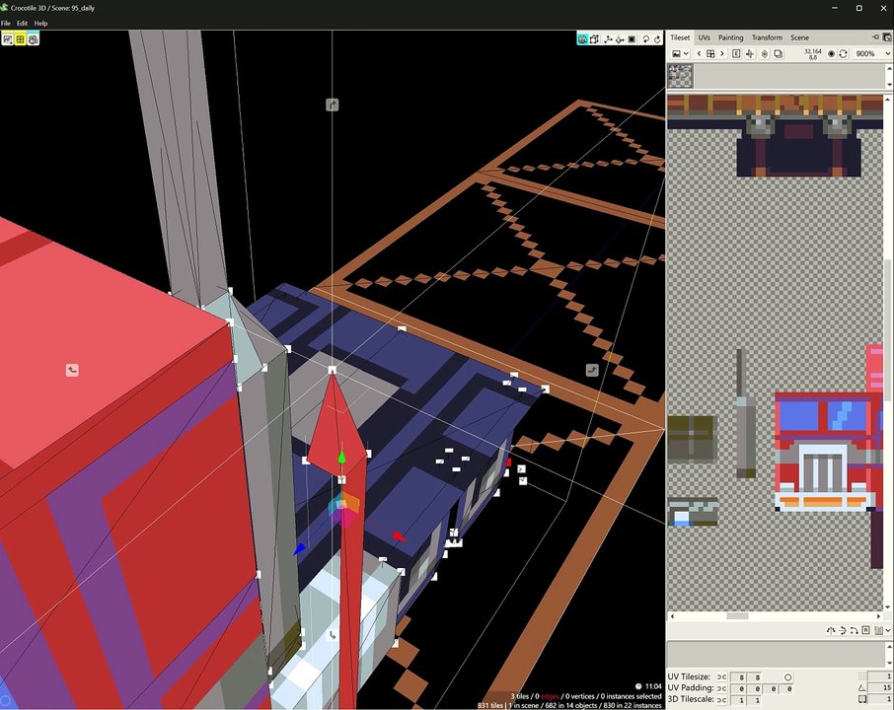The height and width of the screenshot is (710, 894).
Task: Click the redo arrow in the viewport toolbar
Action: [x=657, y=39]
